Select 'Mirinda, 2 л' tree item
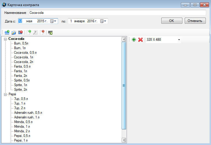 22,131
